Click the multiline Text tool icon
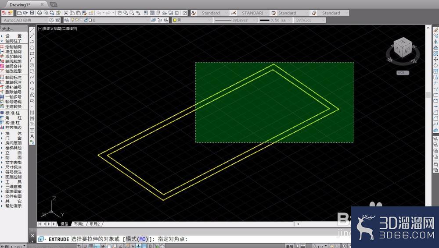This screenshot has width=439, height=248. pyautogui.click(x=32, y=136)
